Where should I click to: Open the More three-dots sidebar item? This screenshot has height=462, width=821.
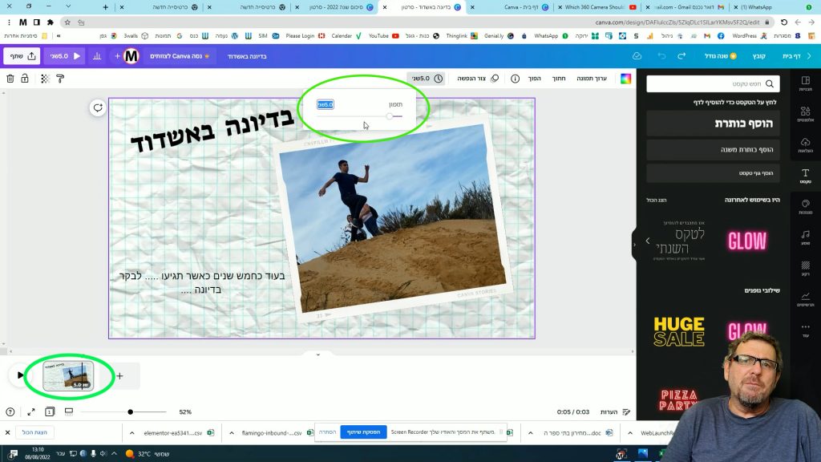[805, 330]
